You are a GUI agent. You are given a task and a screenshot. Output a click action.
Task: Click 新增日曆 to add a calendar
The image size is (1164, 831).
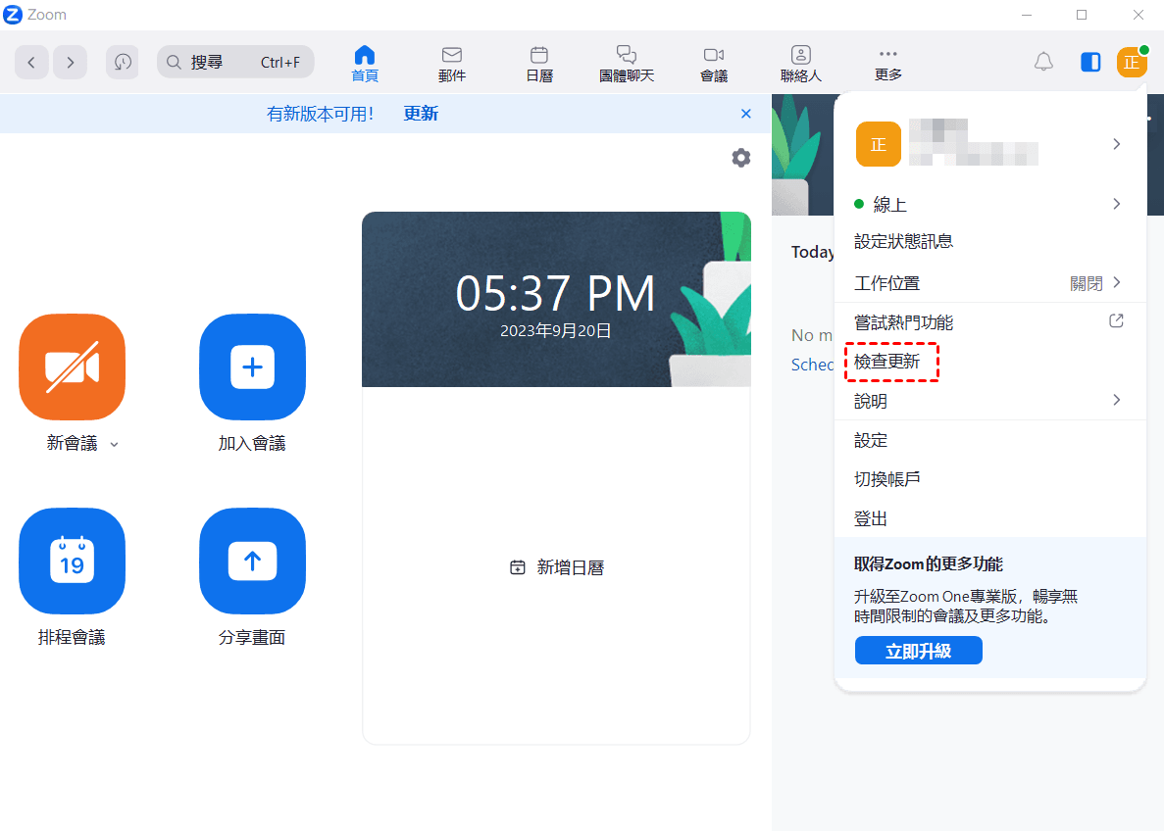pyautogui.click(x=557, y=567)
